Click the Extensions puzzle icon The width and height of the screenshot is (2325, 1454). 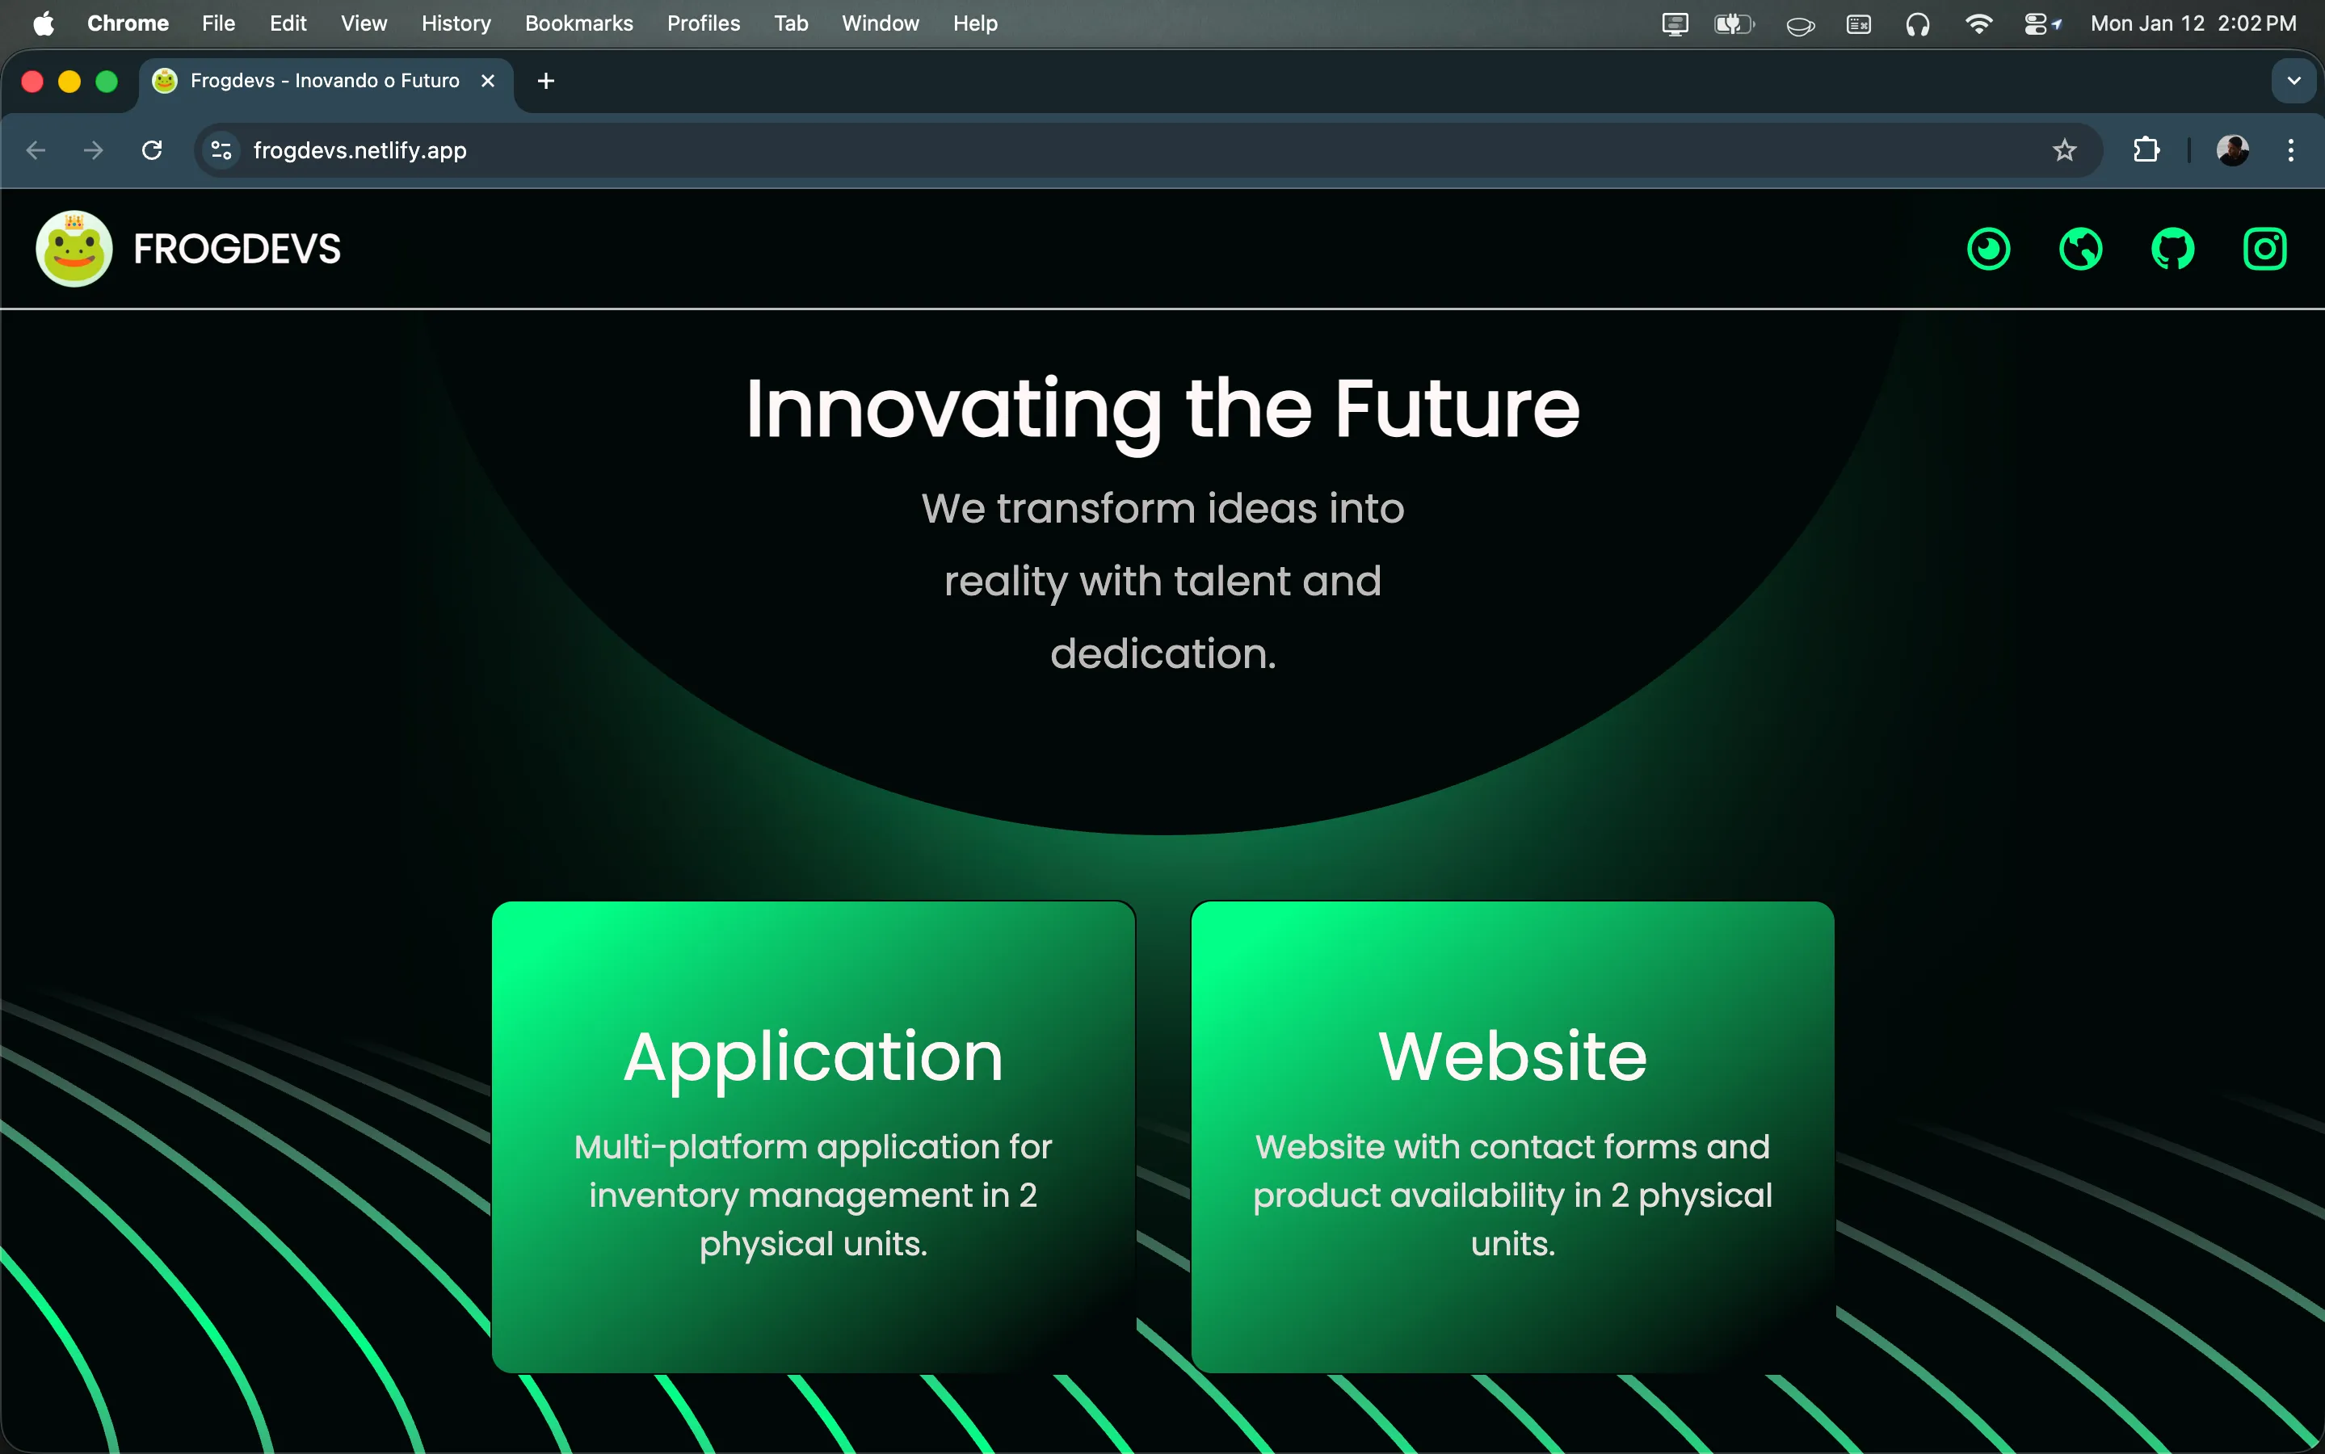[2146, 150]
